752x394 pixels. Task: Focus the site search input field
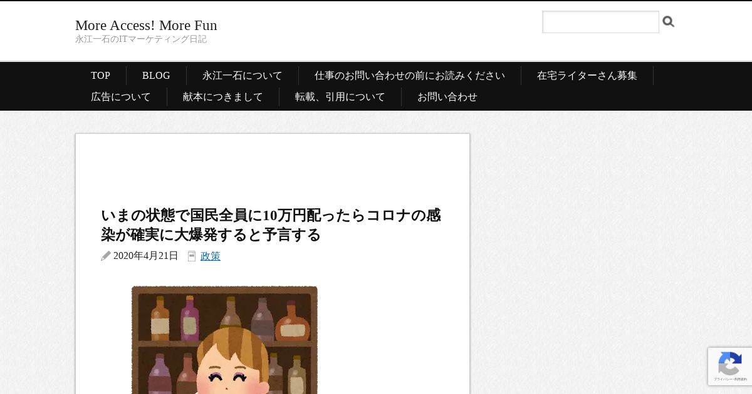click(600, 22)
